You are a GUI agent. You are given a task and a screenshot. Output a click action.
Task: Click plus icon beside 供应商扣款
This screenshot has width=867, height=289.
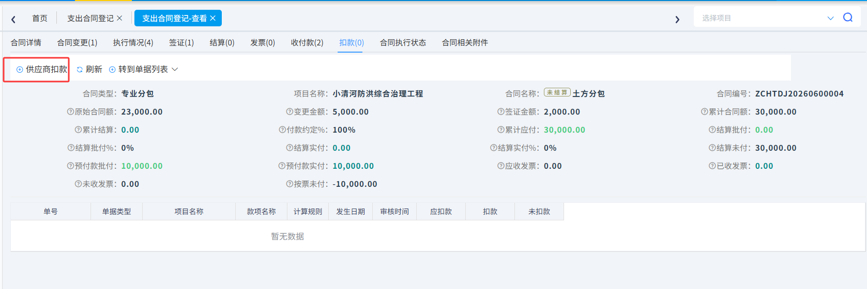point(20,70)
